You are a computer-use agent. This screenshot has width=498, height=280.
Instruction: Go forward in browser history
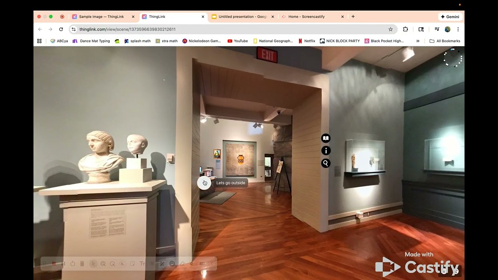[50, 29]
